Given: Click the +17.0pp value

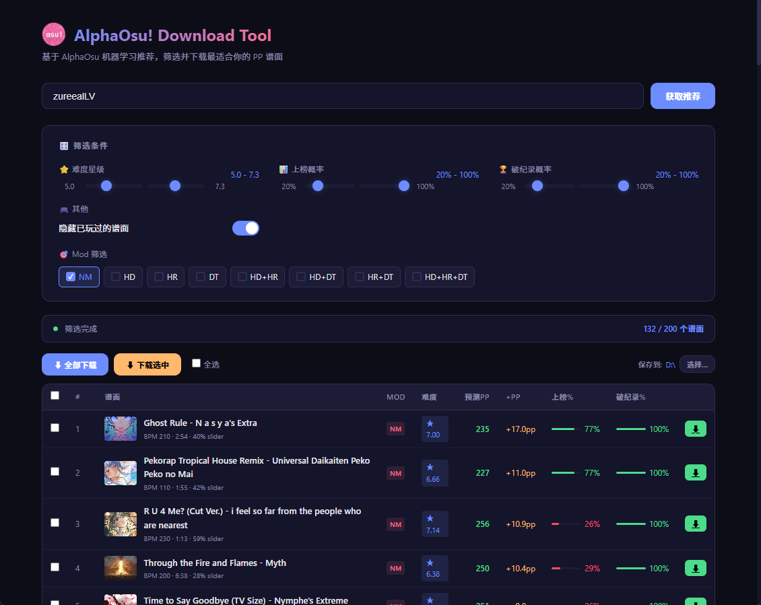Looking at the screenshot, I should click(521, 429).
